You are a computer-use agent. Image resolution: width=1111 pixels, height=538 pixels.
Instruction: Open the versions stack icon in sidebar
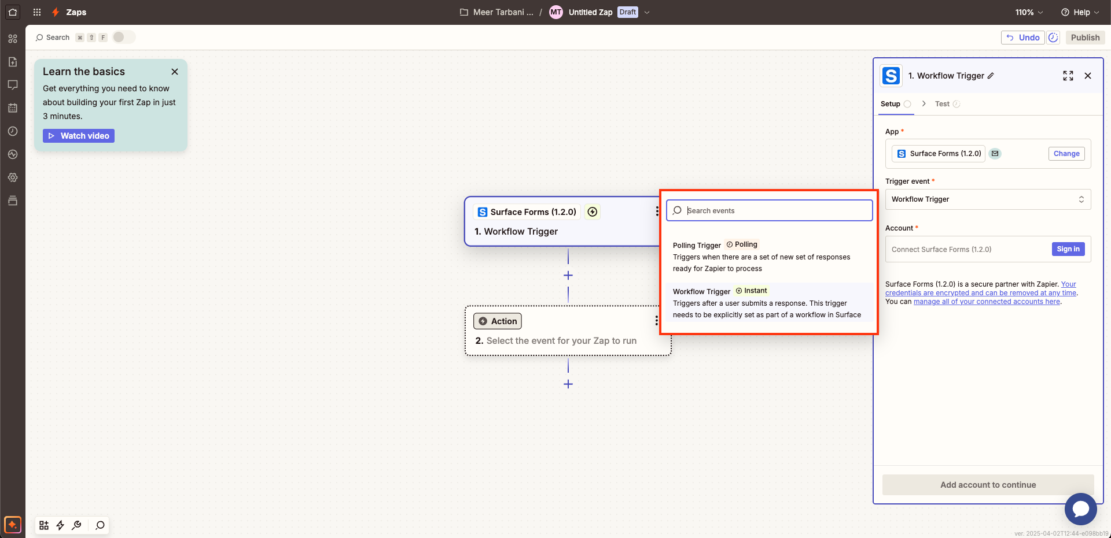13,201
